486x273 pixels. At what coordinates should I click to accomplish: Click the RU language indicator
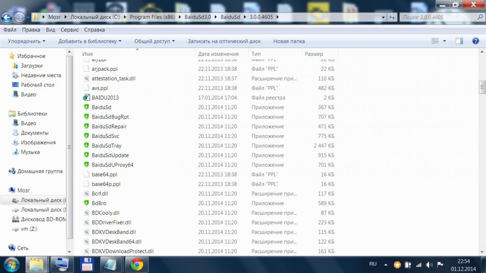(x=373, y=264)
